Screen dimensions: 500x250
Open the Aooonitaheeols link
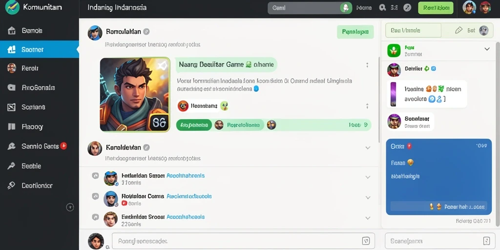[186, 217]
